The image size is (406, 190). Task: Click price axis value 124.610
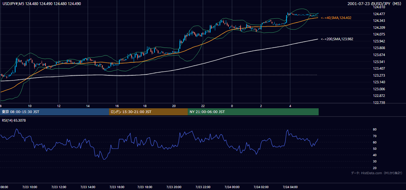379,7
